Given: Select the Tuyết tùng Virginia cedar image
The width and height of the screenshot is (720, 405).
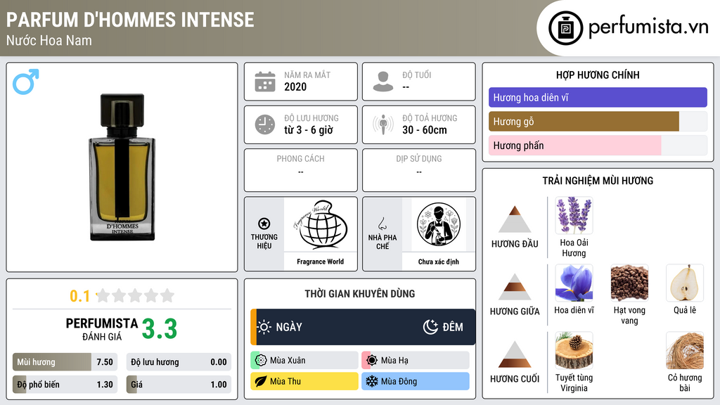Looking at the screenshot, I should [574, 350].
